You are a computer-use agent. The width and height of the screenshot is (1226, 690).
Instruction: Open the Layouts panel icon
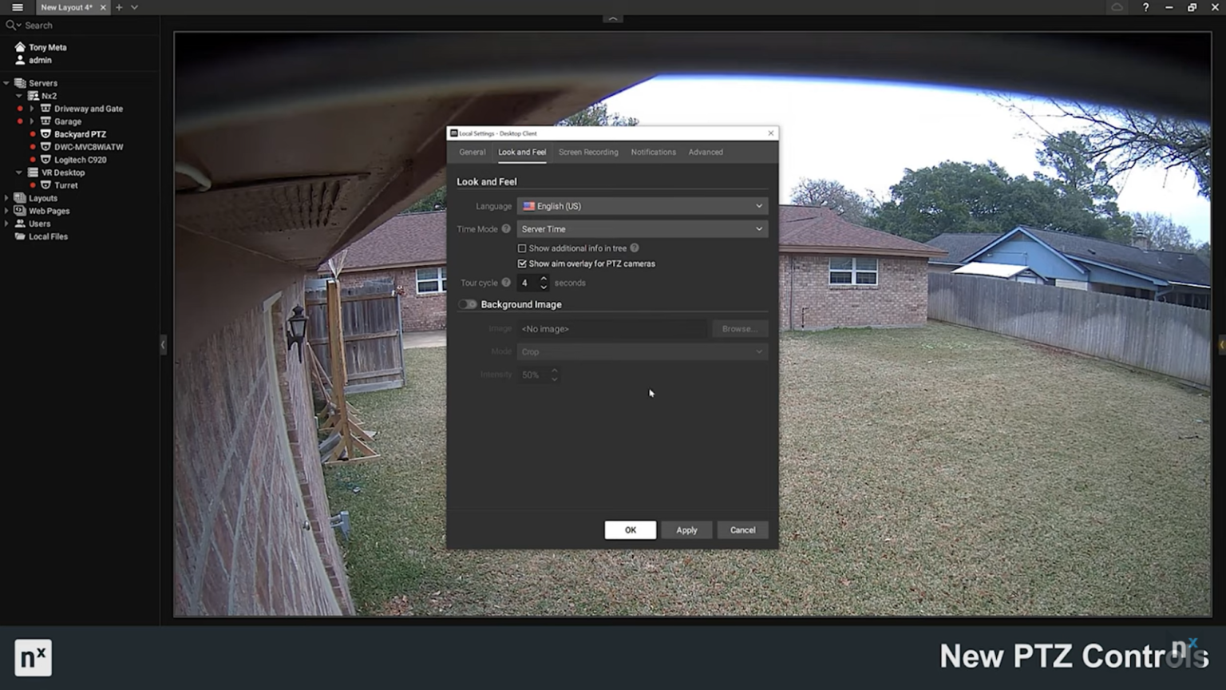(19, 198)
